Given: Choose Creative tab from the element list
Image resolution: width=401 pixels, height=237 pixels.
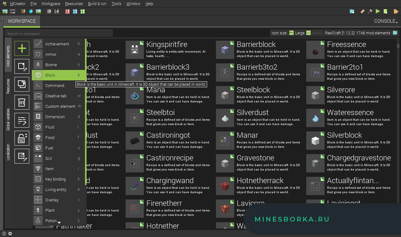Looking at the screenshot, I should click(x=58, y=96).
